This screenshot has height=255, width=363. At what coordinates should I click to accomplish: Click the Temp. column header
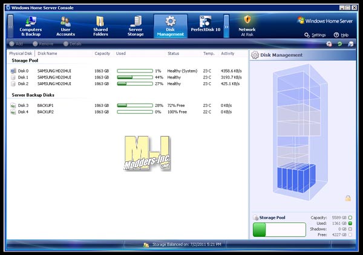coord(209,53)
